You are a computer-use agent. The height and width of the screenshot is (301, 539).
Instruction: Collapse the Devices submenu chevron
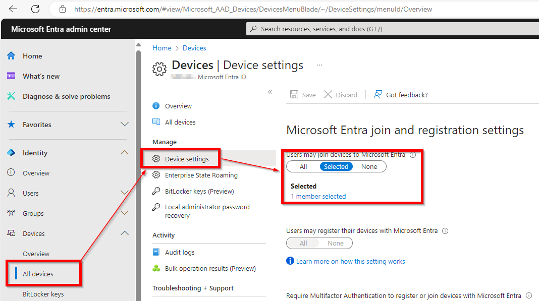click(125, 233)
